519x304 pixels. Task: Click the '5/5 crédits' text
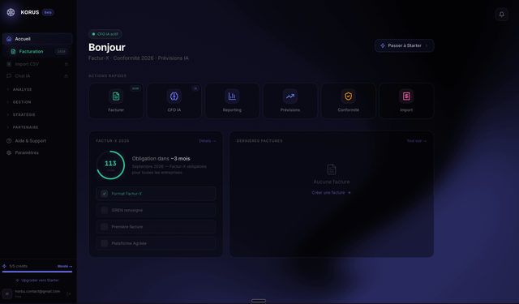coord(18,266)
